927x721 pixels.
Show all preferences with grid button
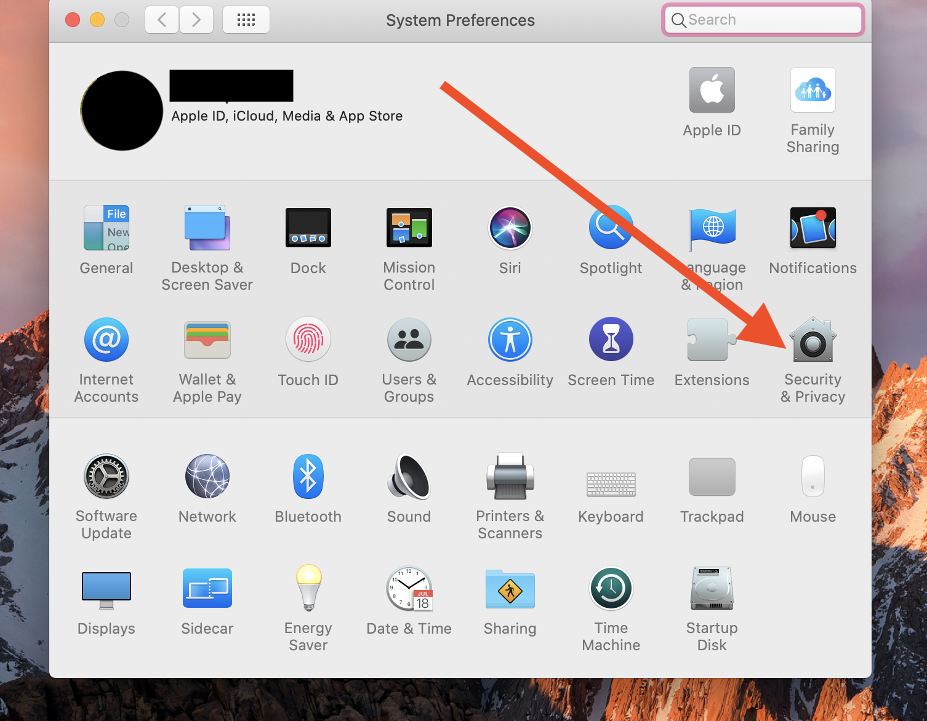[x=246, y=20]
